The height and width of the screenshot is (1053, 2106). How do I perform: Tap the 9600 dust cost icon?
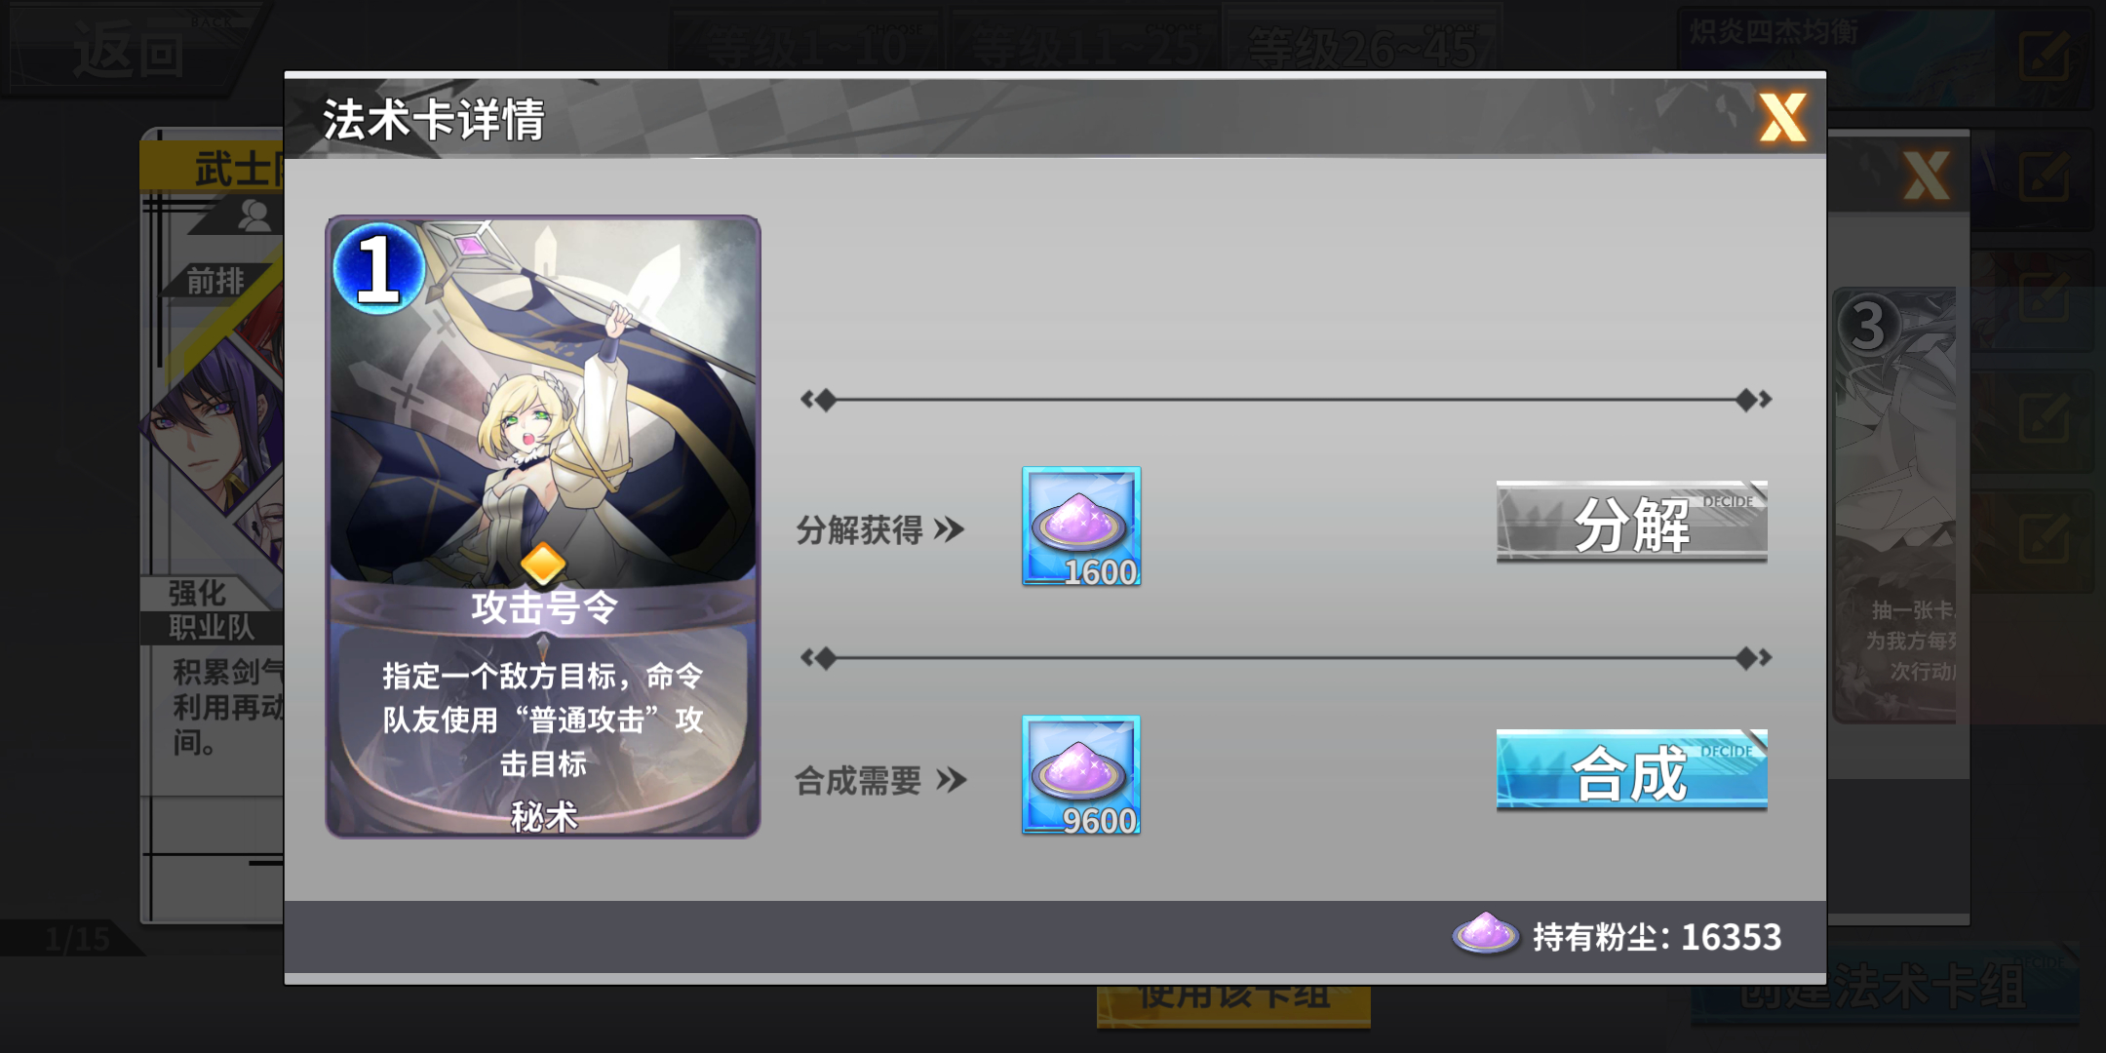pyautogui.click(x=1081, y=775)
